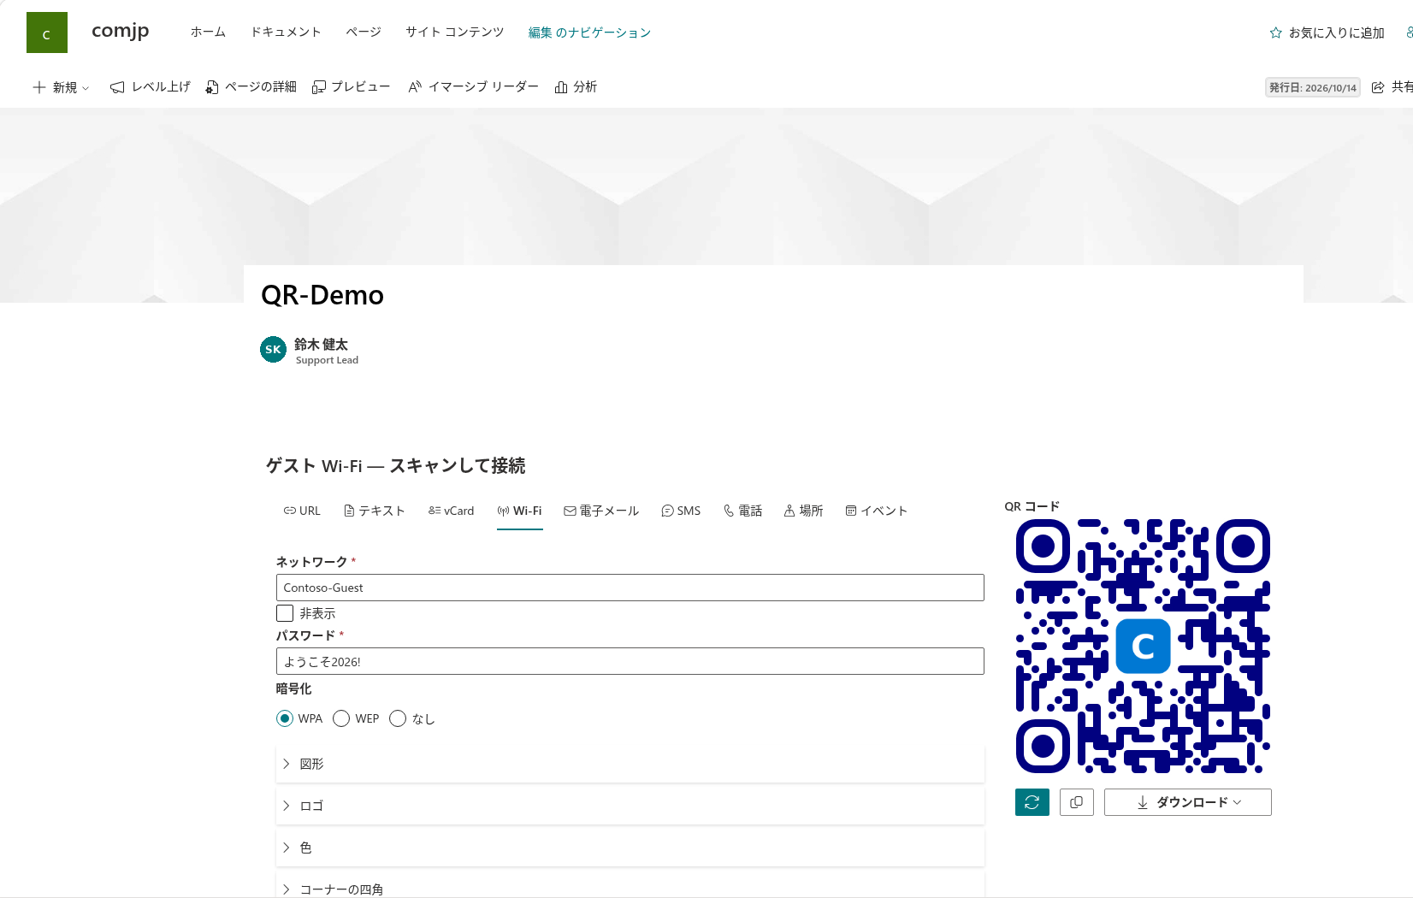Open ページの詳細 (Page details)
Image resolution: width=1413 pixels, height=898 pixels.
(251, 87)
